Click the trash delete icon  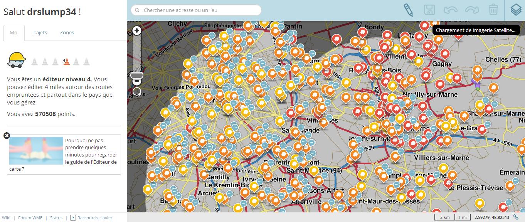(493, 10)
